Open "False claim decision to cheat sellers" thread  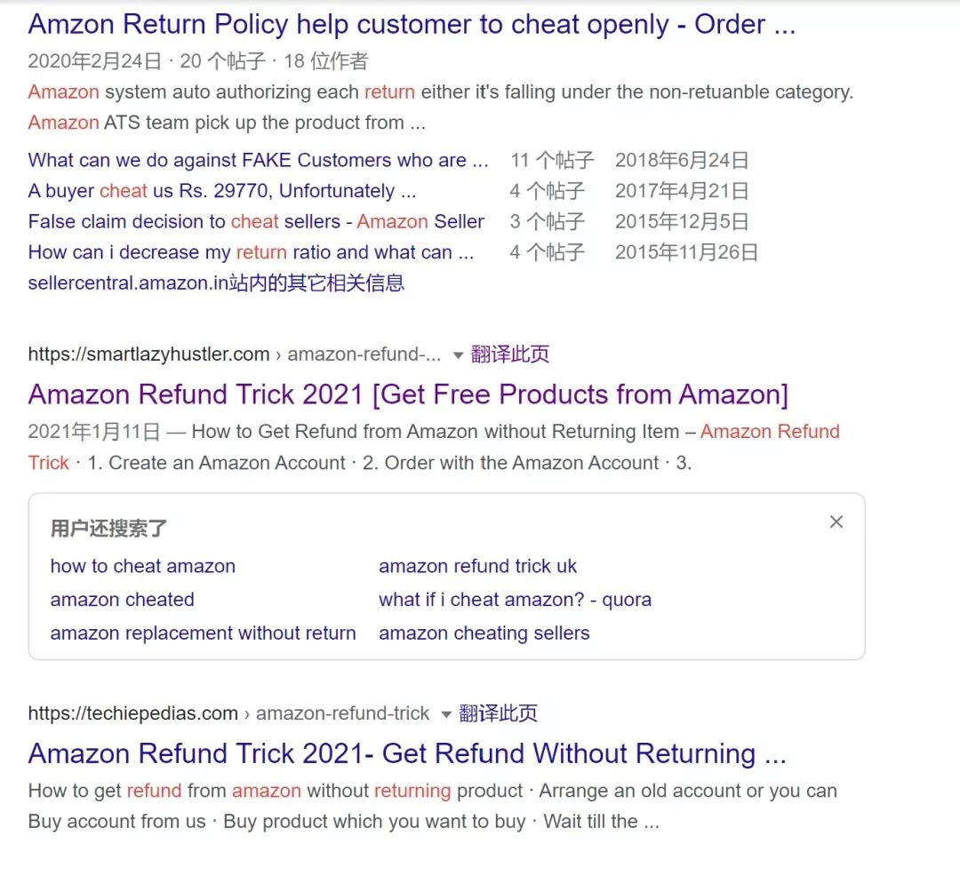(256, 221)
